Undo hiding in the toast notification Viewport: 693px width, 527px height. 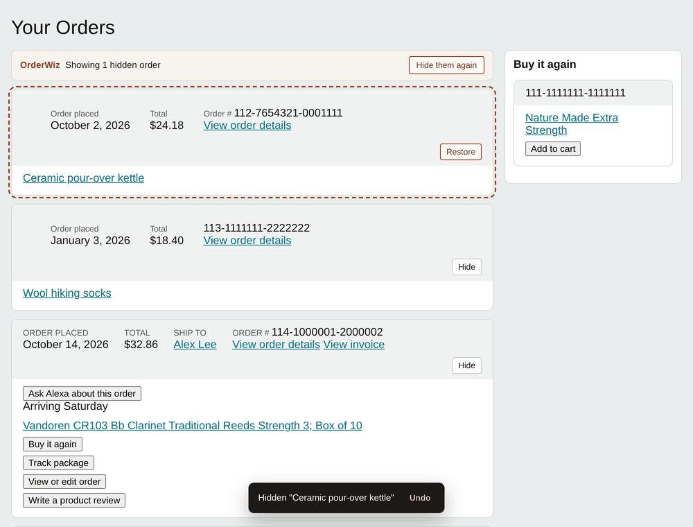pyautogui.click(x=420, y=498)
